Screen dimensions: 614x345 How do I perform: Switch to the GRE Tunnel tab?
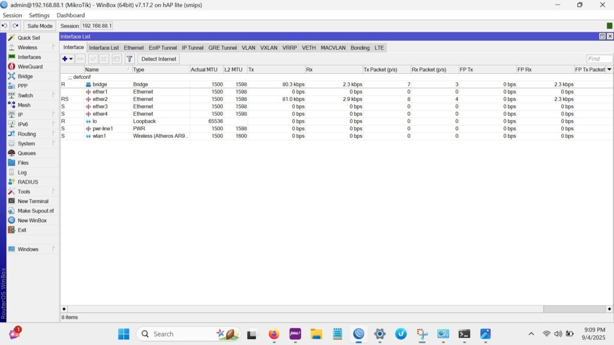(x=222, y=48)
